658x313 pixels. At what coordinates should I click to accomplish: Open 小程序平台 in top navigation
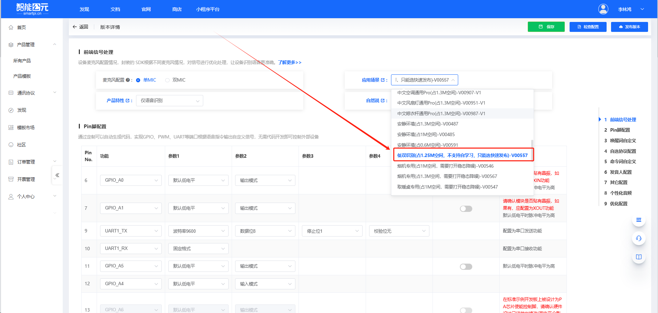pyautogui.click(x=208, y=9)
